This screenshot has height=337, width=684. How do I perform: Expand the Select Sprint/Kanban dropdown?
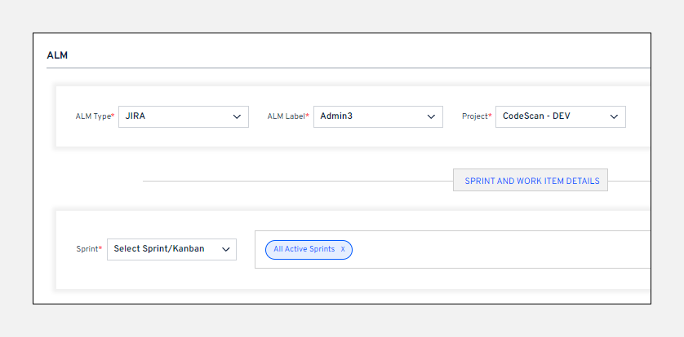171,249
